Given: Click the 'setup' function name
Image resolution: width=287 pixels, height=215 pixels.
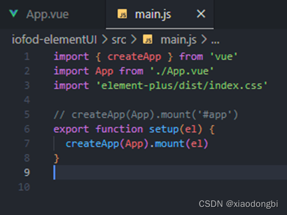Looking at the screenshot, I should coord(164,129).
